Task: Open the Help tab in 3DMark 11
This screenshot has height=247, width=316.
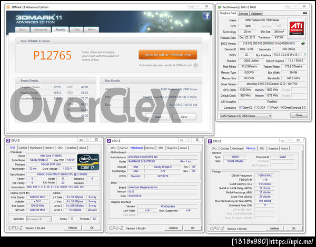Action: pyautogui.click(x=76, y=29)
